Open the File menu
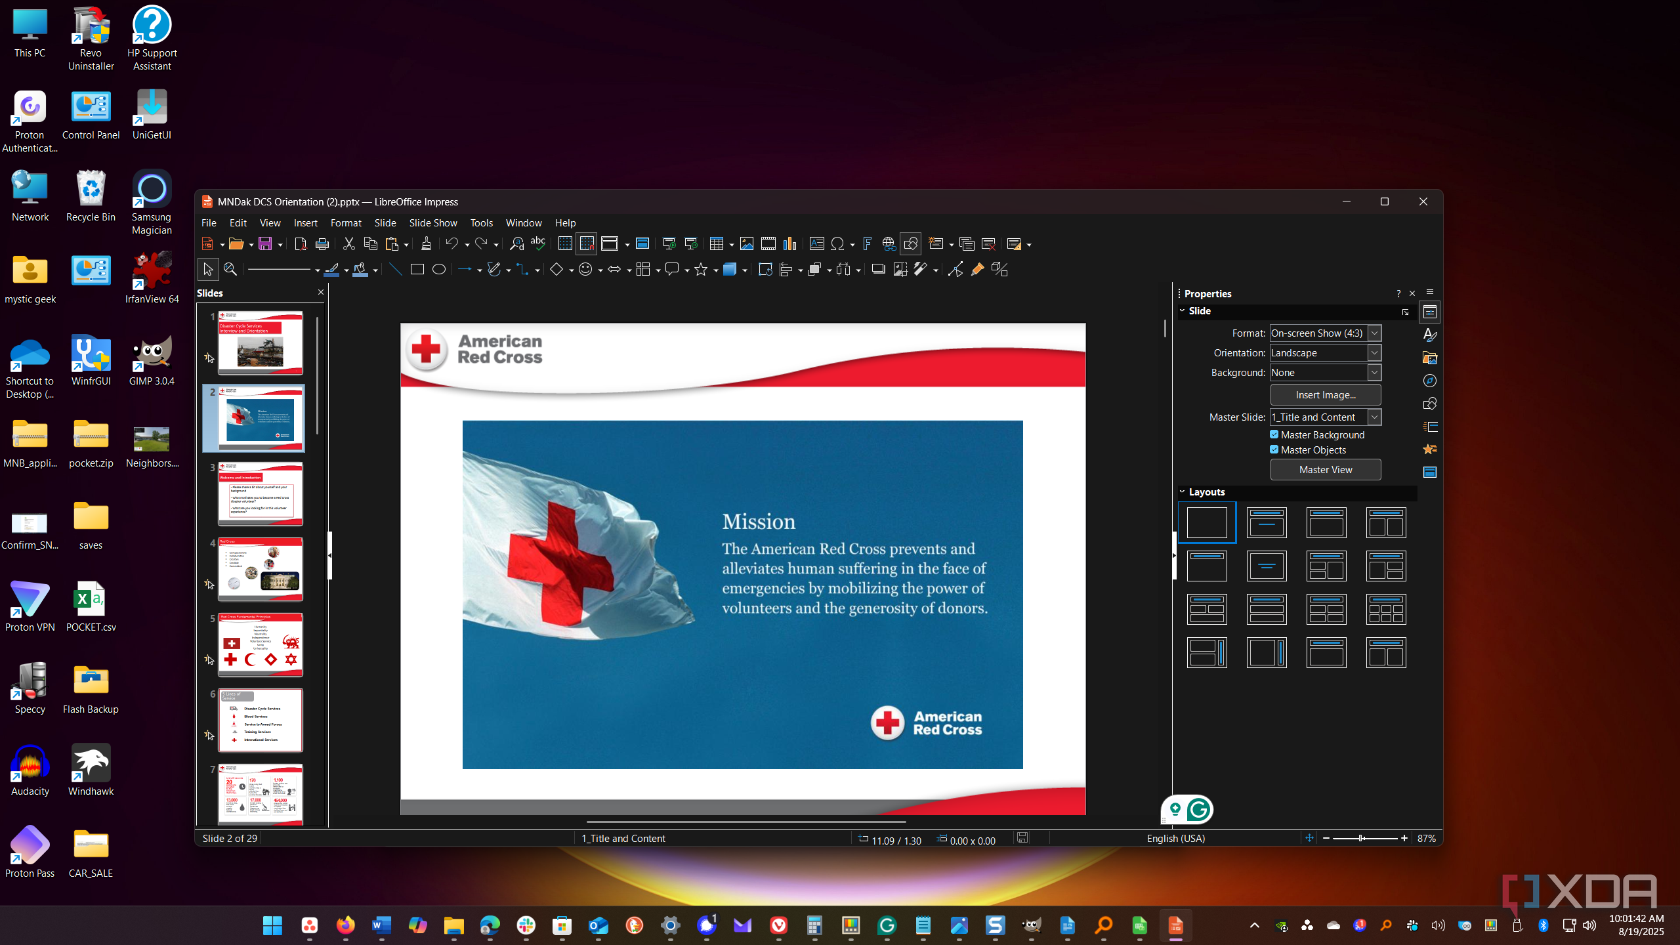 tap(209, 223)
